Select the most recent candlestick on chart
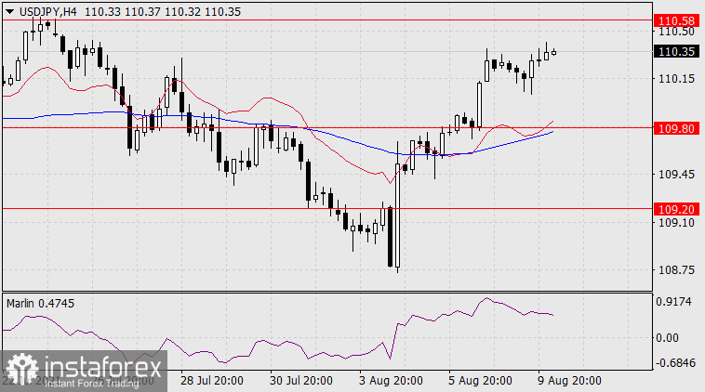This screenshot has height=392, width=705. click(553, 53)
